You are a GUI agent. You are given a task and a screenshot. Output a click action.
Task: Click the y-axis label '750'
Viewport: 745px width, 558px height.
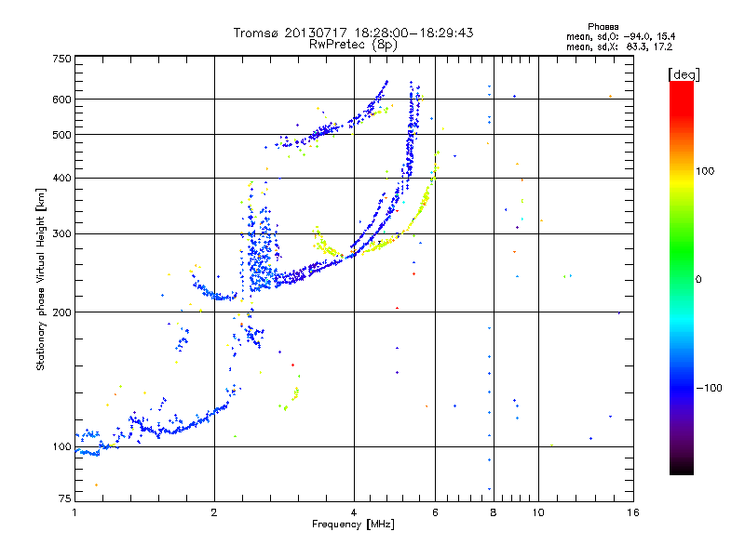[61, 59]
